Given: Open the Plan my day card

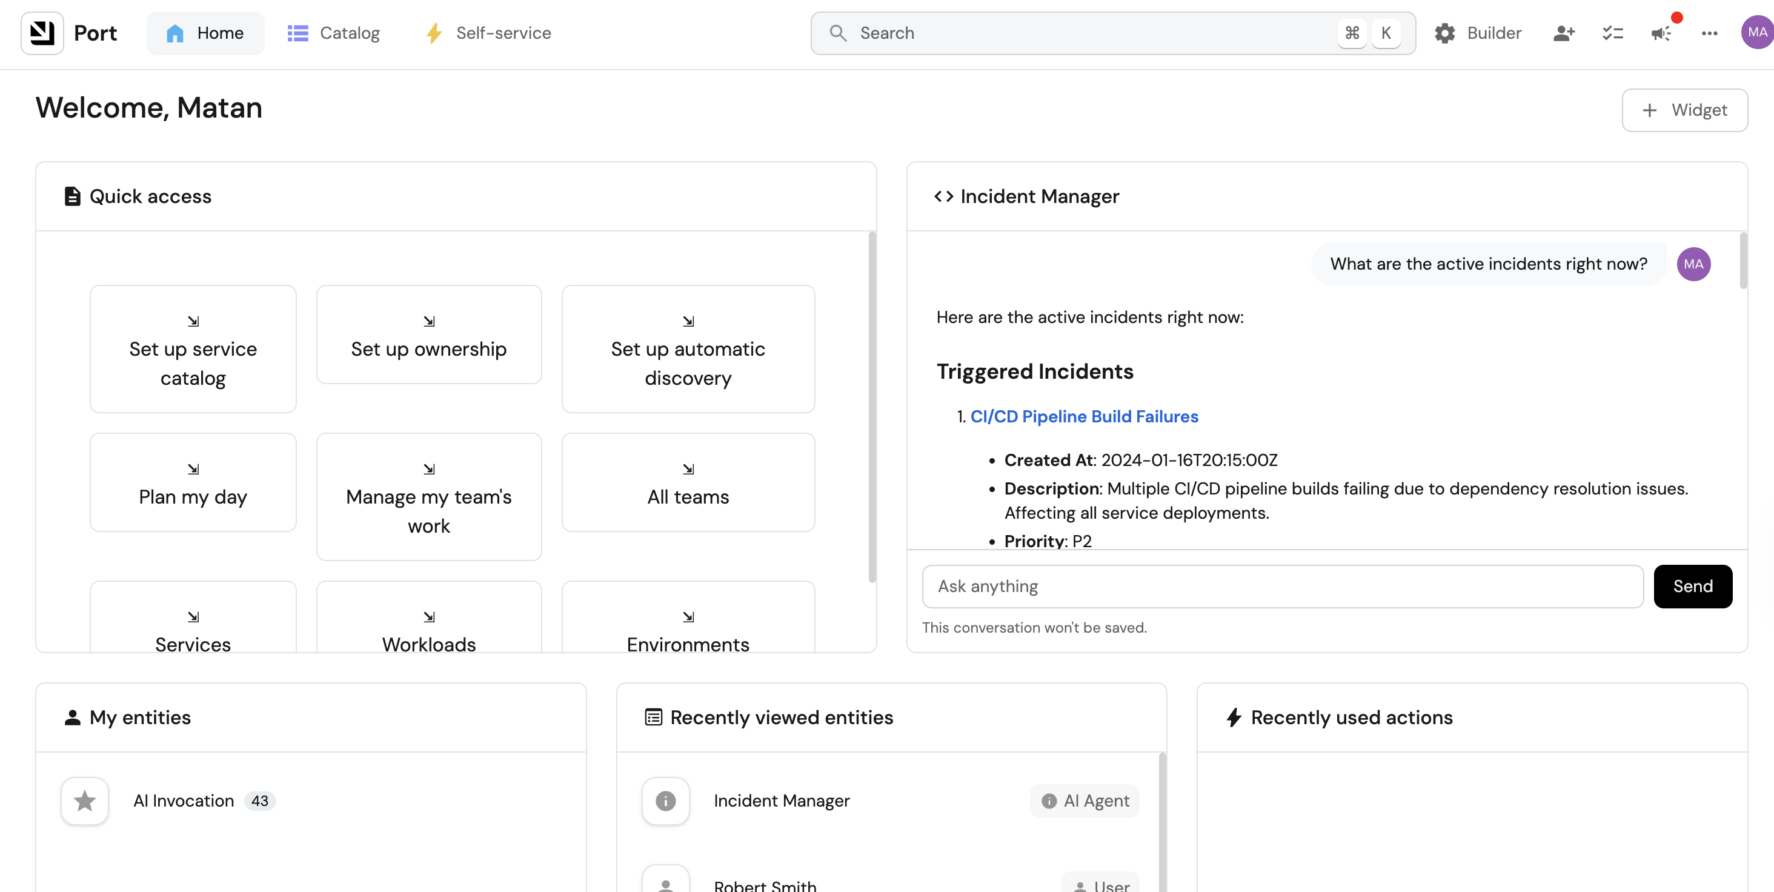Looking at the screenshot, I should 193,482.
